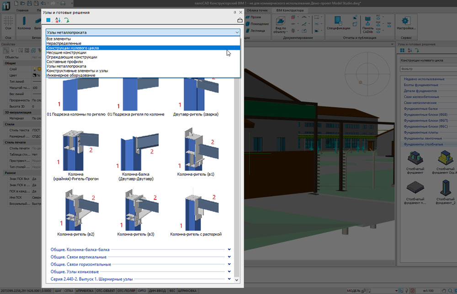Choose Конструктивные элементы и узлы option

pos(143,71)
